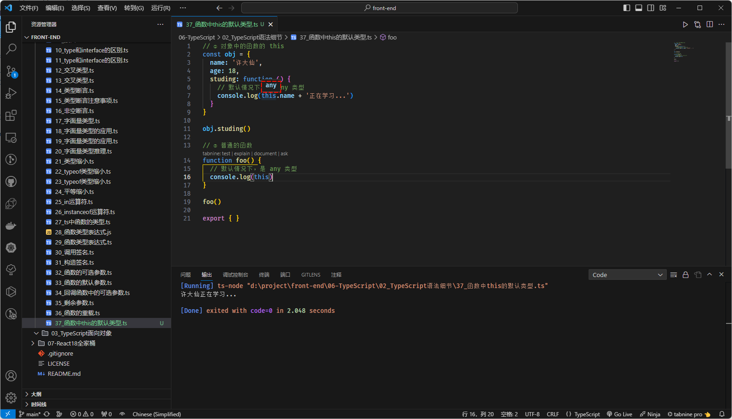Click the Run Code play icon

(685, 24)
